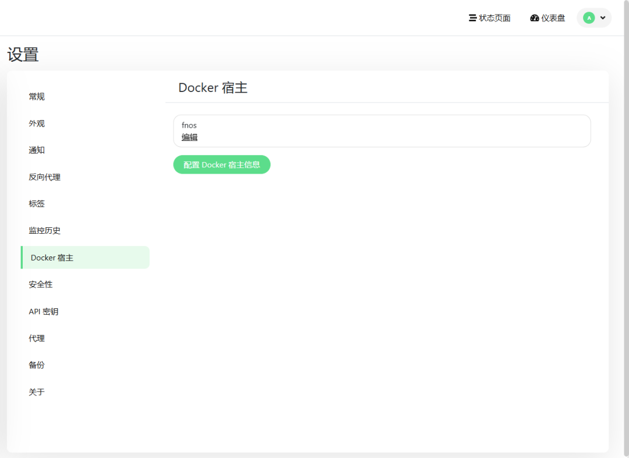Open 安全性 settings
This screenshot has height=458, width=629.
(41, 284)
